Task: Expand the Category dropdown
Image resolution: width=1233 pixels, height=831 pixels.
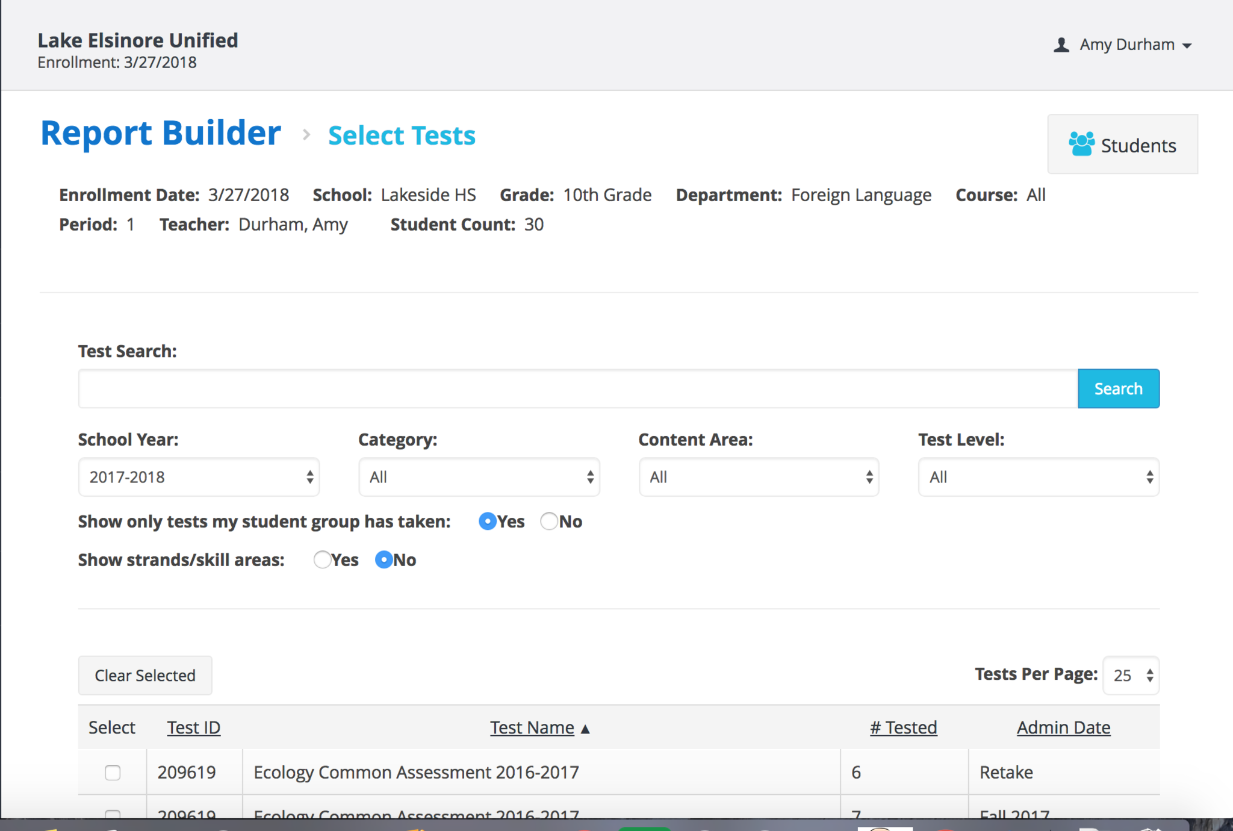Action: click(x=479, y=478)
